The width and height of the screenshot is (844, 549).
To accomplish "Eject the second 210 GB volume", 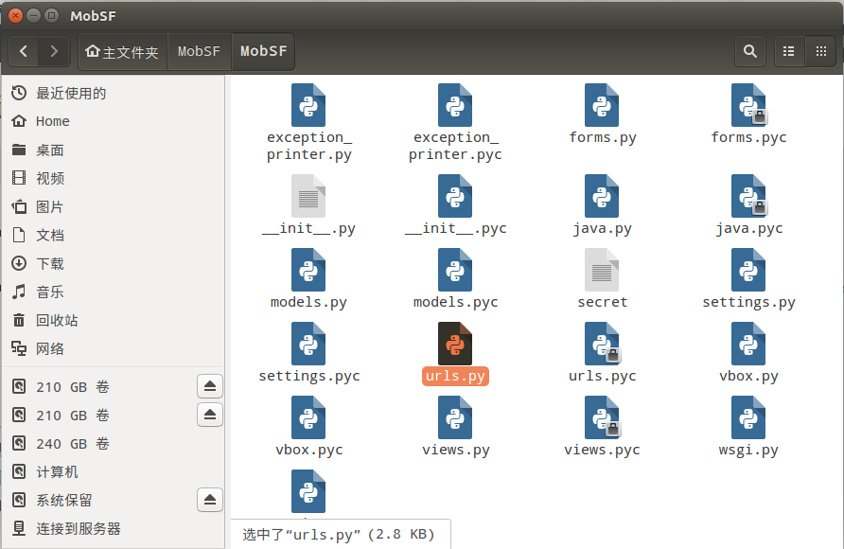I will [210, 415].
